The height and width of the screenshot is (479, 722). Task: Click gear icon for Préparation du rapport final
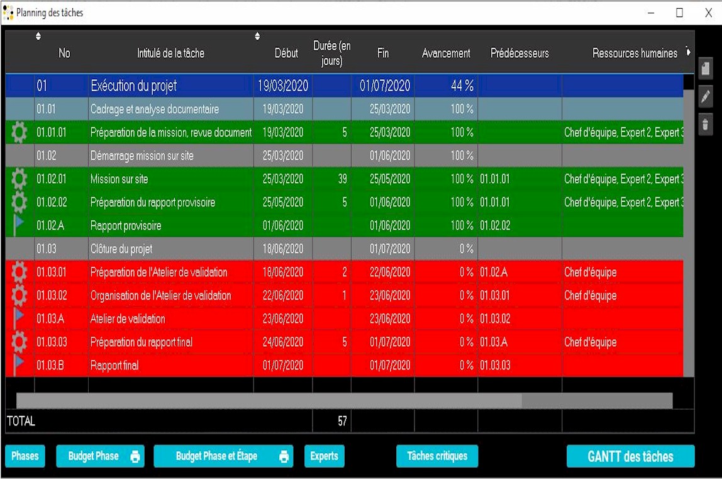pyautogui.click(x=19, y=342)
